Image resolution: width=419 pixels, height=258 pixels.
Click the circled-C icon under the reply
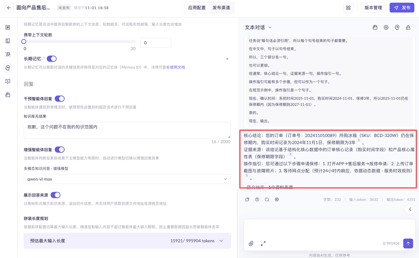(277, 200)
